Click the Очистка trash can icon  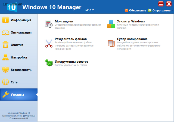tap(5, 45)
